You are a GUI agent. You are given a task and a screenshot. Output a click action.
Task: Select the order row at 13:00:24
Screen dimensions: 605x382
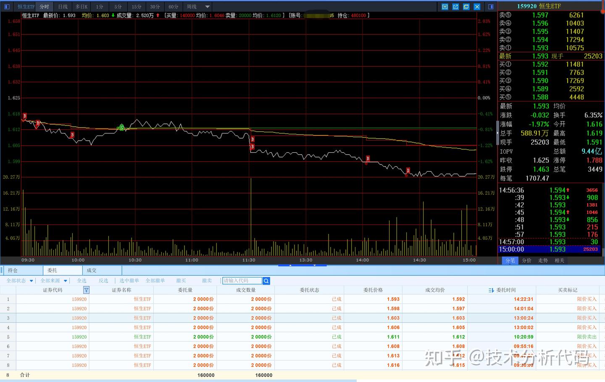click(x=302, y=318)
